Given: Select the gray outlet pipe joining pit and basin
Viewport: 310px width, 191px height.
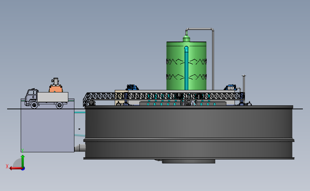Looking at the screenshot, I should pos(80,148).
